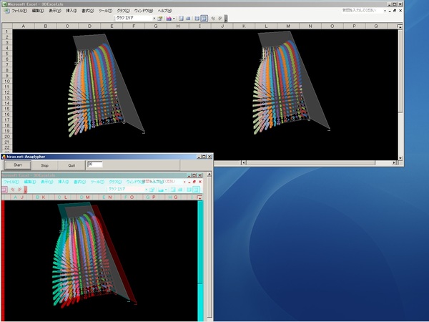
Task: Expand the Chart Type dropdown arrow
Action: [174, 18]
